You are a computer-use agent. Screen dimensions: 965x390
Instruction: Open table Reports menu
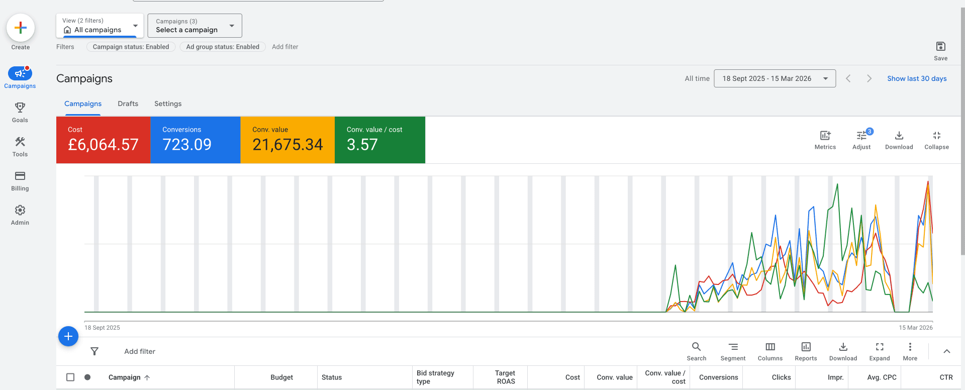click(806, 351)
